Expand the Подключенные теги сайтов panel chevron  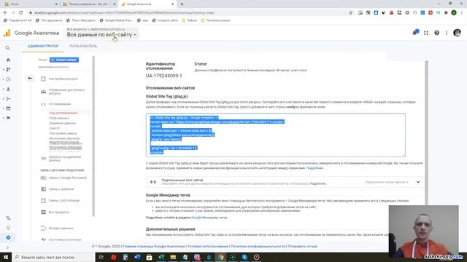coord(418,182)
